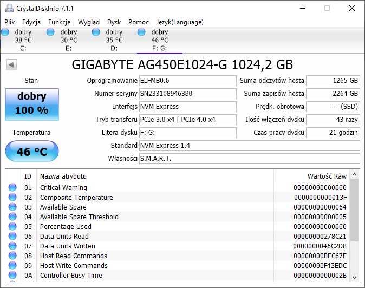The image size is (365, 288).
Task: Open the Plik menu
Action: (10, 22)
